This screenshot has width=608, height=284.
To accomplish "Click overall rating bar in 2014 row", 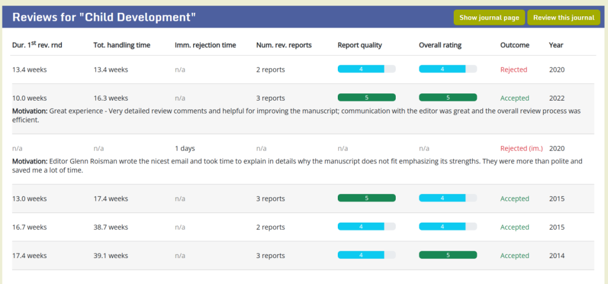I will [448, 255].
